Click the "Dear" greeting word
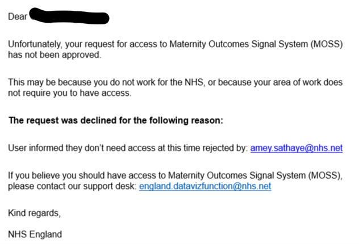Image resolution: width=359 pixels, height=244 pixels. (18, 16)
